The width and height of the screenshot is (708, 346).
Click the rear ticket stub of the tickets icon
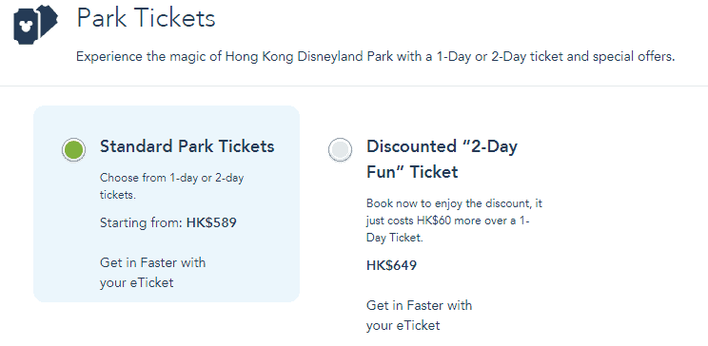49,20
